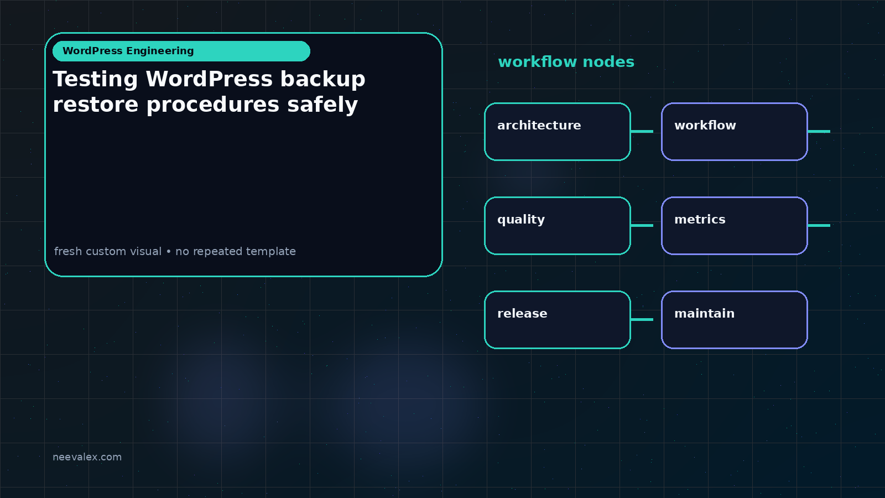Choose the release node card
The width and height of the screenshot is (885, 498).
pos(558,320)
